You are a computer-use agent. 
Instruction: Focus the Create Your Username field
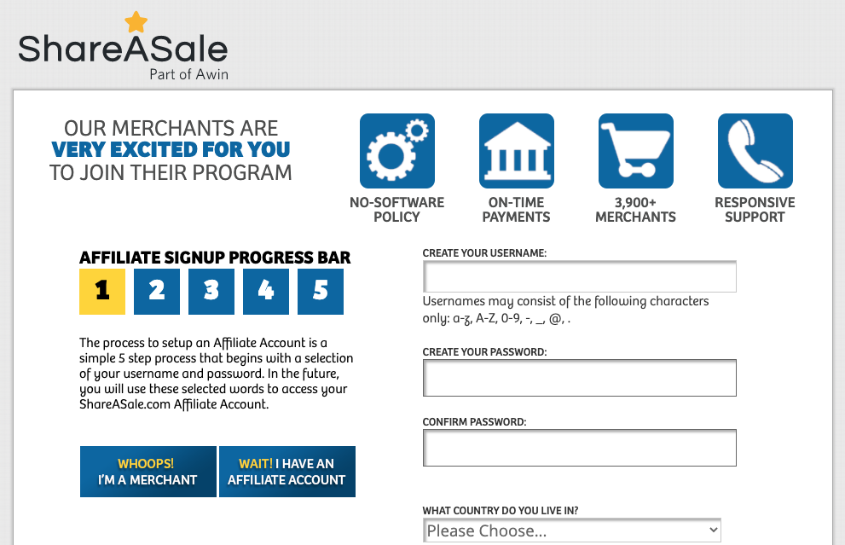580,276
